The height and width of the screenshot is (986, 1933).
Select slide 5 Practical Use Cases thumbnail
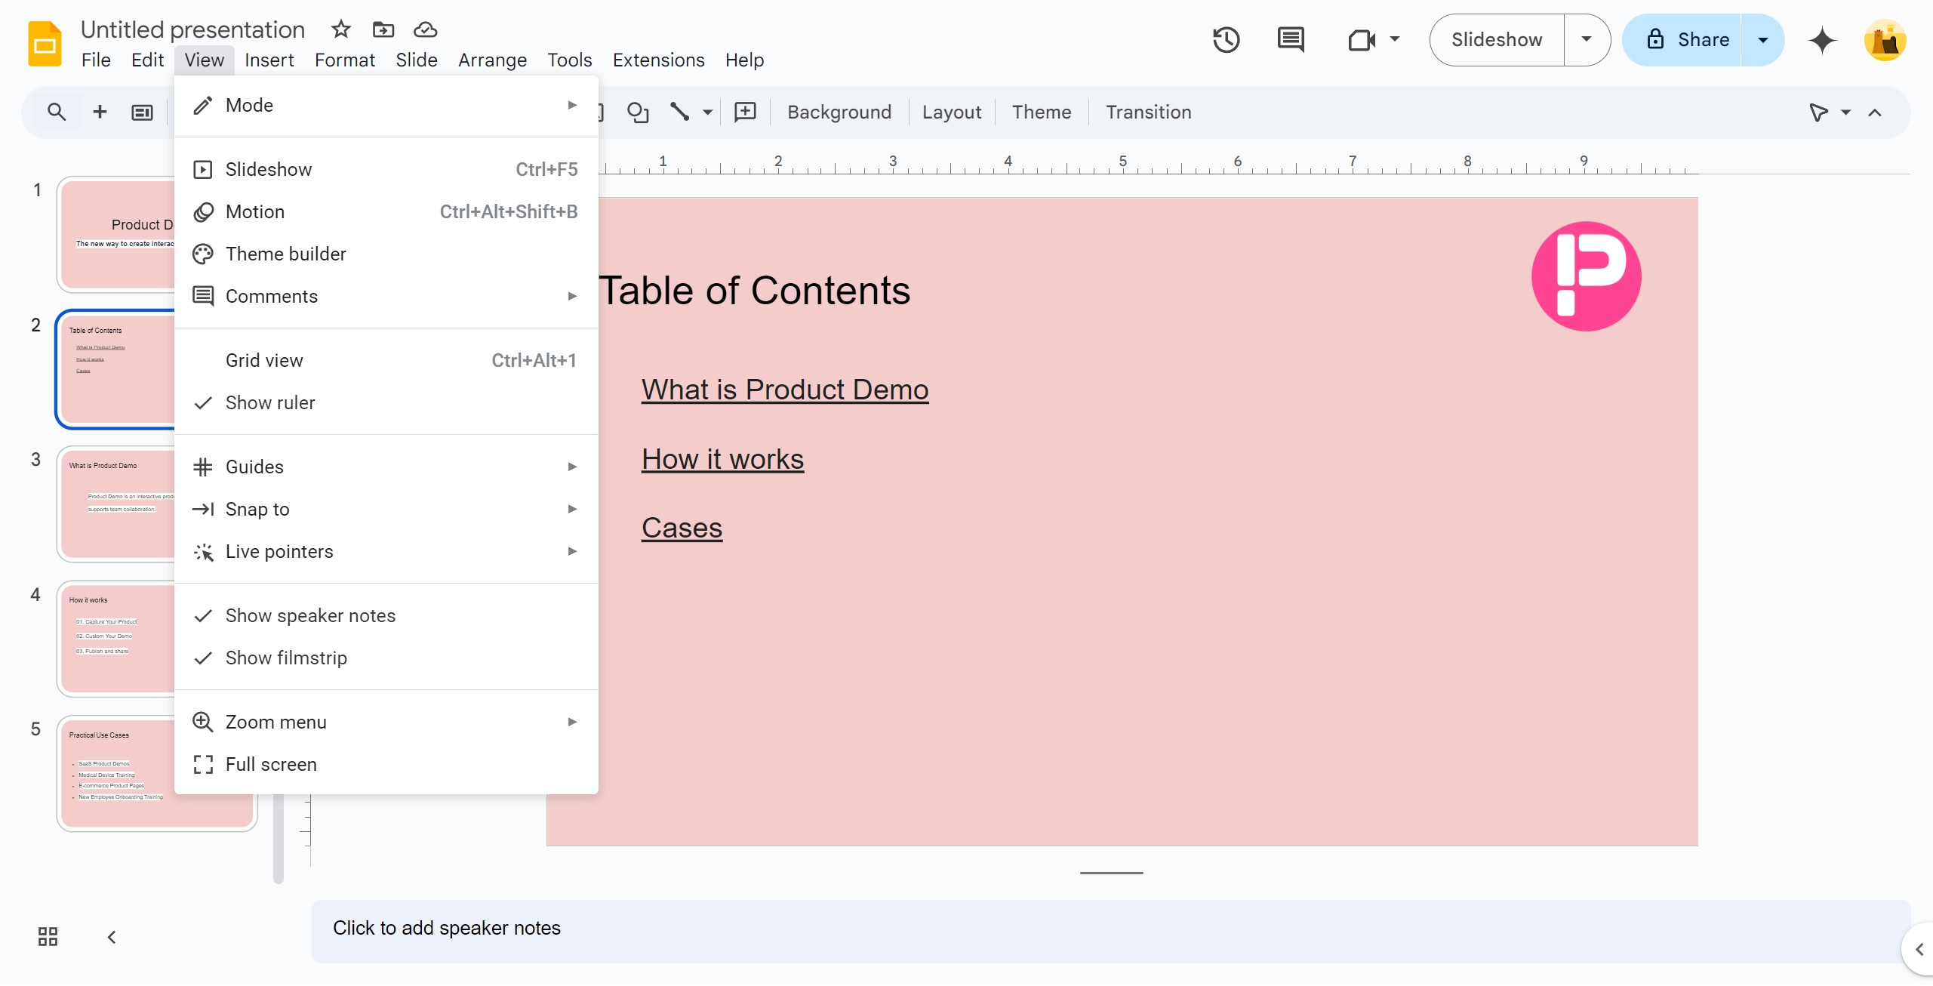tap(157, 773)
